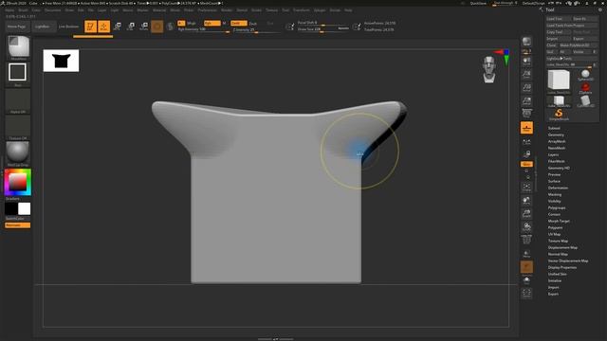607x341 pixels.
Task: Toggle the Floor grid button
Action: point(526,128)
